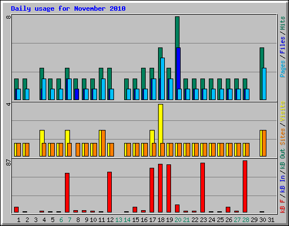The width and height of the screenshot is (289, 226).
Task: Click the 'Hits' legend label
Action: pos(283,23)
